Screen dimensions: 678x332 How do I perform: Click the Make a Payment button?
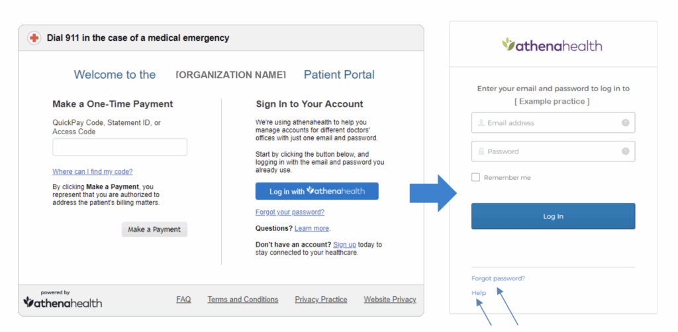154,229
